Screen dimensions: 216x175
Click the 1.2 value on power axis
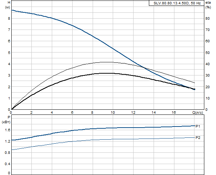coord(8,141)
